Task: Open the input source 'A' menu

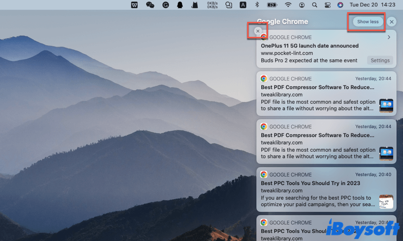Action: click(243, 5)
